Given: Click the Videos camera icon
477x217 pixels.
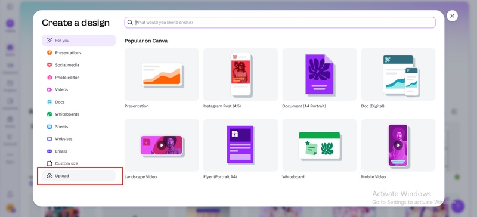Looking at the screenshot, I should [x=49, y=89].
